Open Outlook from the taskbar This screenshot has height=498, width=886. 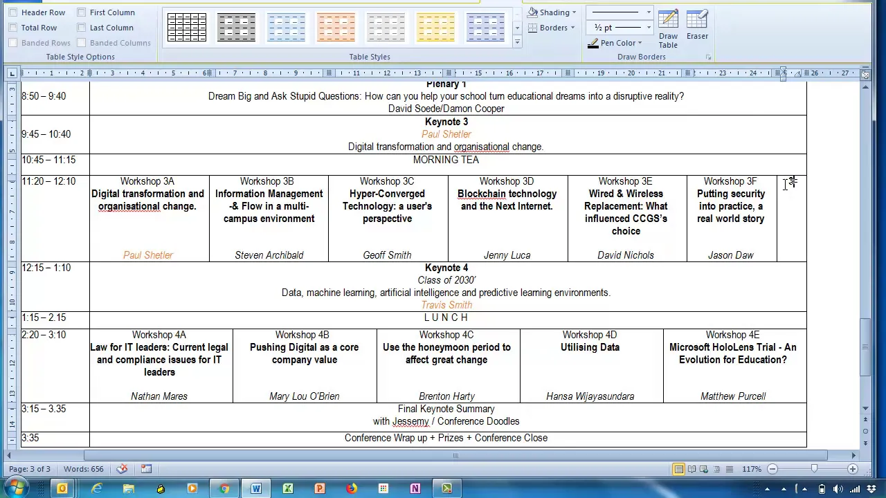coord(62,489)
